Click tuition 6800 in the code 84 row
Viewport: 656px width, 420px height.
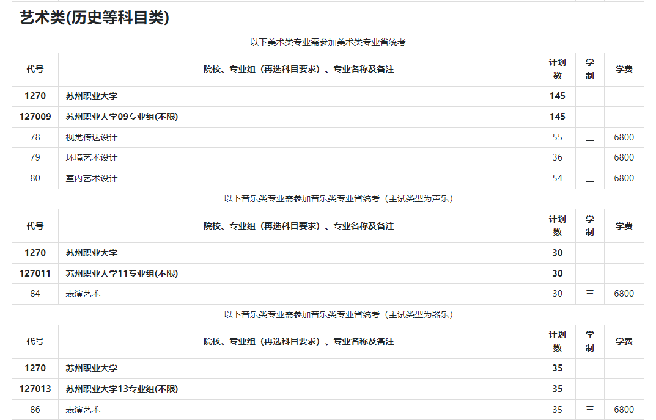click(x=624, y=294)
